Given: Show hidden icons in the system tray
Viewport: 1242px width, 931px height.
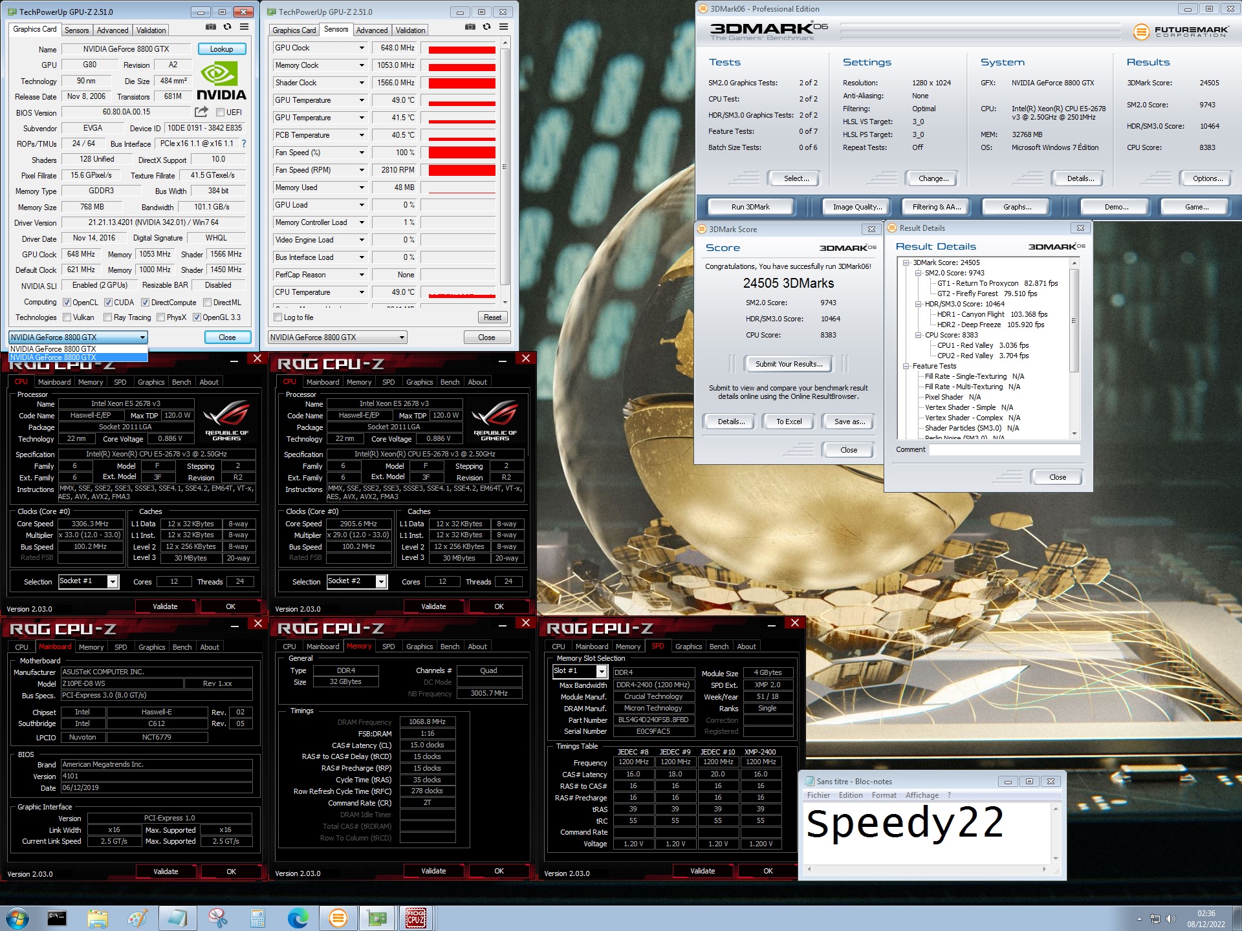Looking at the screenshot, I should (x=1140, y=919).
